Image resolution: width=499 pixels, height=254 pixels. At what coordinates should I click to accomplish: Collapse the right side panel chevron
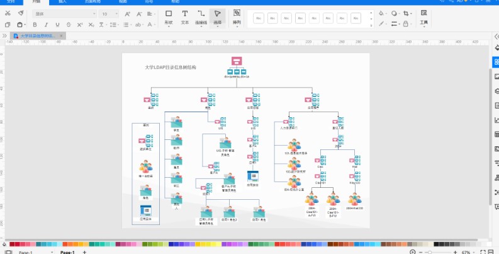(496, 37)
